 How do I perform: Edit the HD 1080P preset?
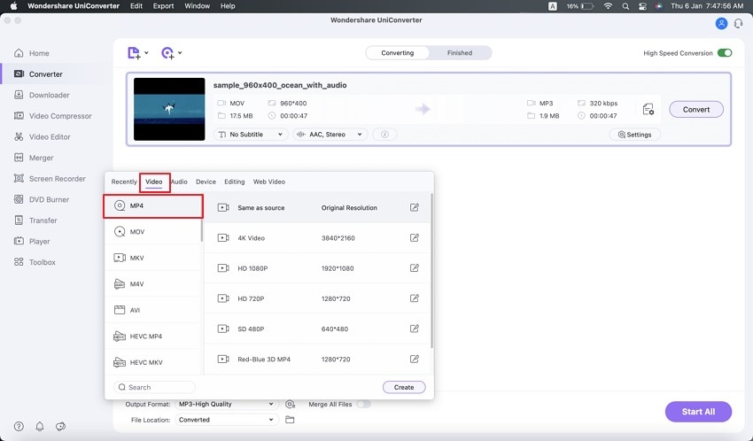pos(415,267)
